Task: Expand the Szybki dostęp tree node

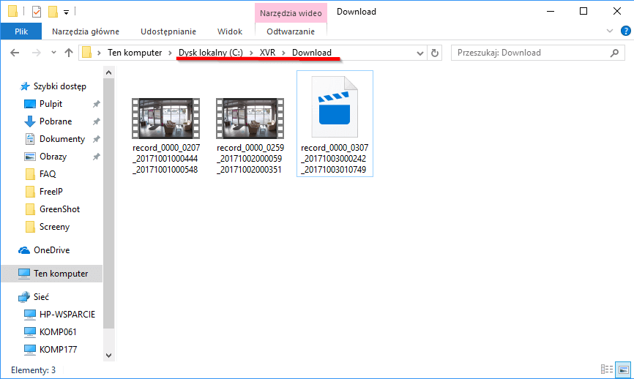Action: pos(10,86)
